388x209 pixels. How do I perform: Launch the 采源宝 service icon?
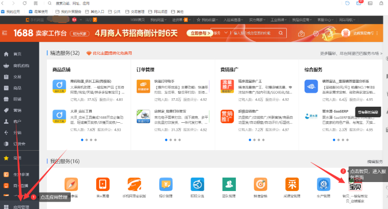point(292,184)
